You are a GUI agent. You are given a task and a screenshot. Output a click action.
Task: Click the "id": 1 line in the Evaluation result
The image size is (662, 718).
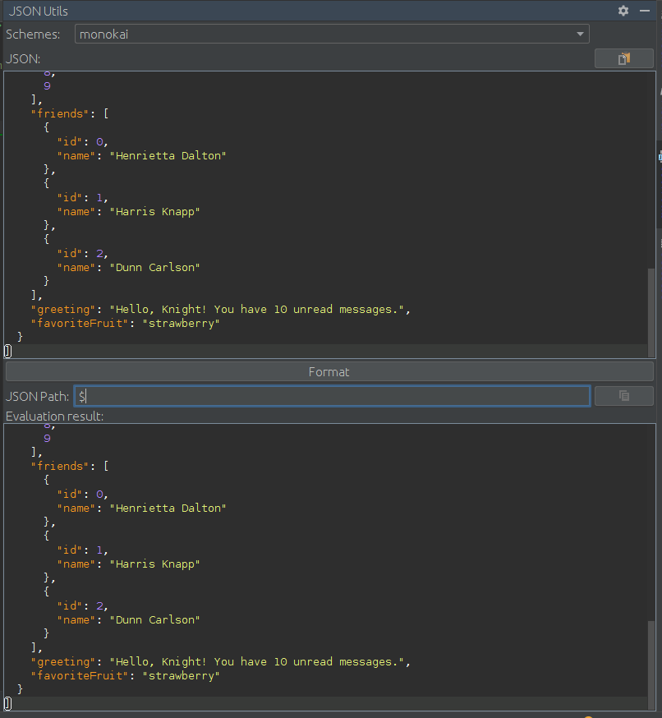pos(82,550)
